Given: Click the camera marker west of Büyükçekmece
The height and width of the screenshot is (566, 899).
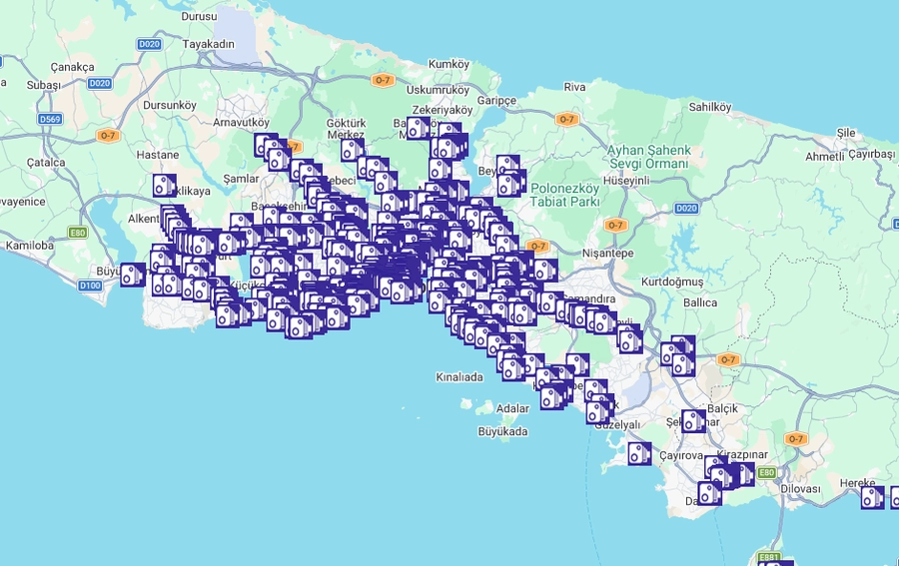Looking at the screenshot, I should pyautogui.click(x=132, y=275).
